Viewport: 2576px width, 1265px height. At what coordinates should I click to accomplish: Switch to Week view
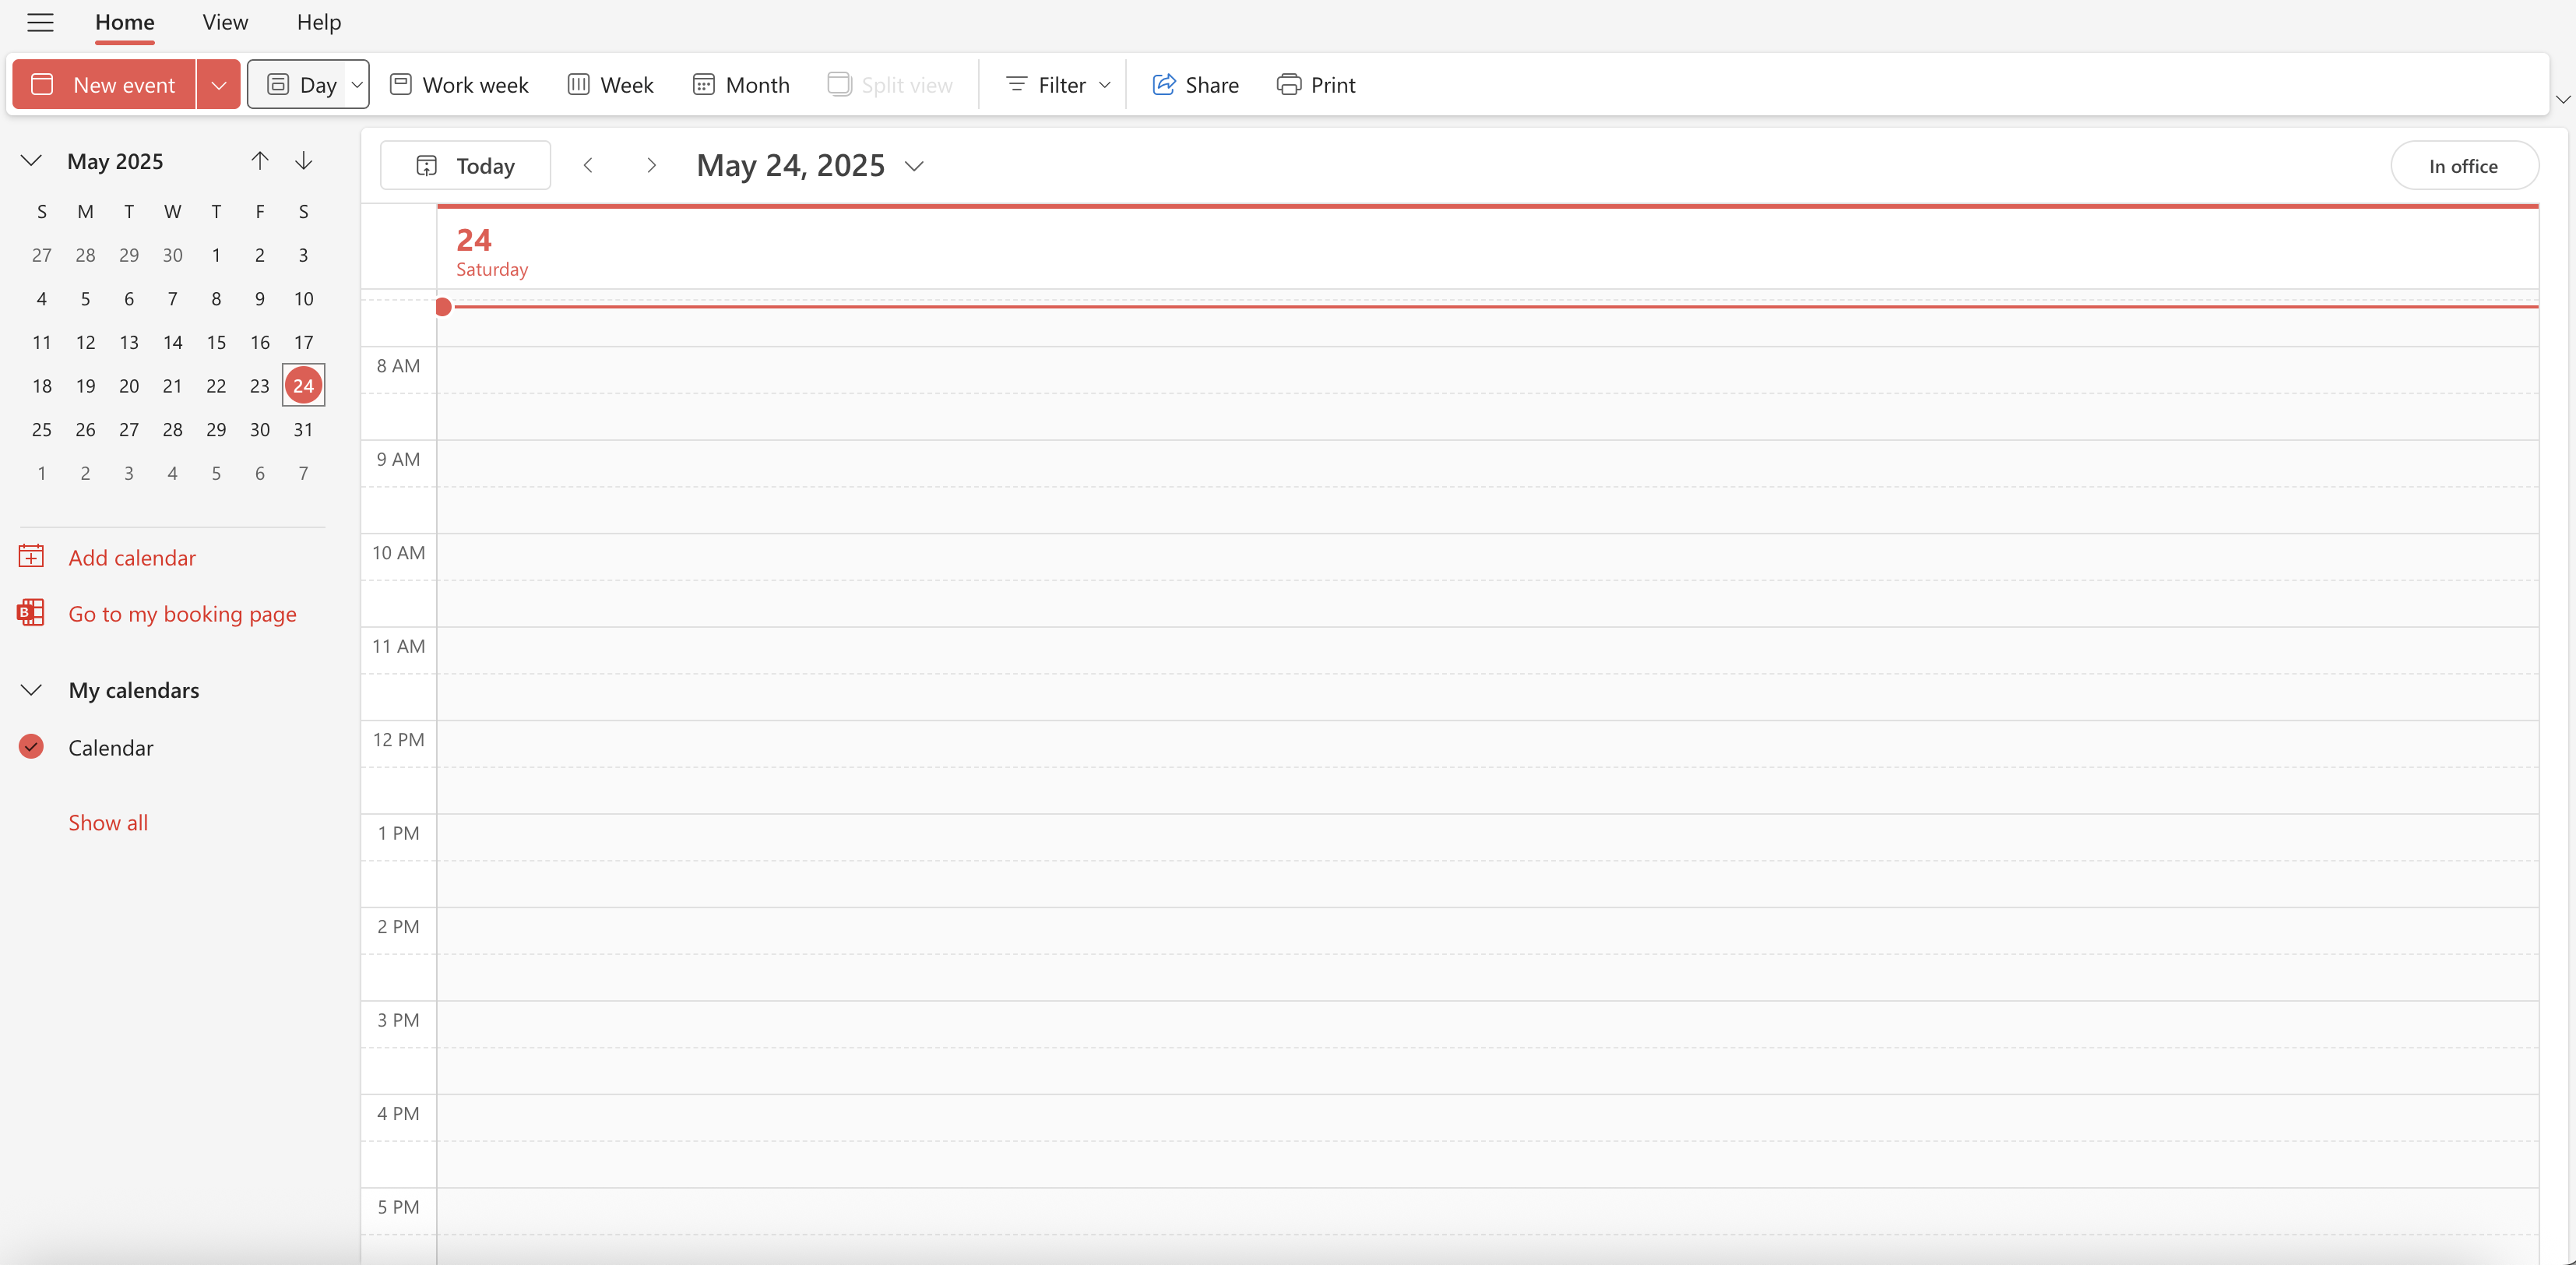[610, 84]
